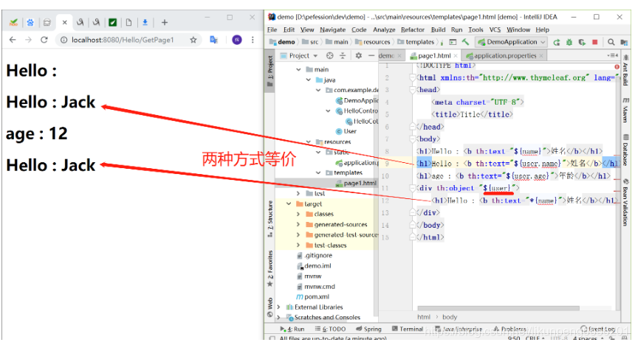635x345 pixels.
Task: Toggle the Favorites side tool window
Action: [x=270, y=268]
